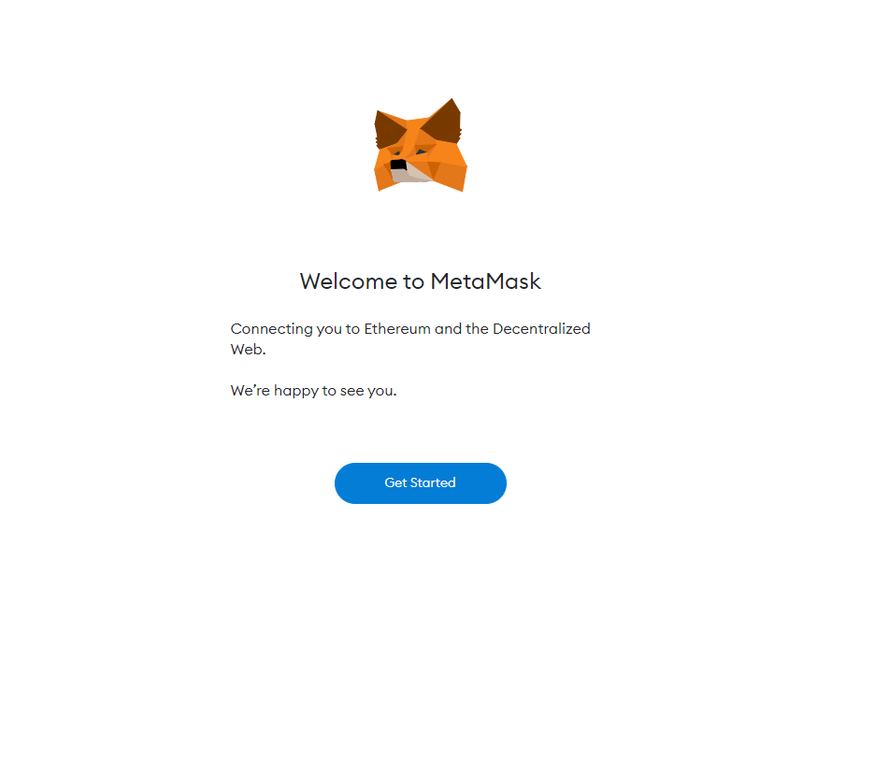Click the word Decentralized in description

[541, 329]
